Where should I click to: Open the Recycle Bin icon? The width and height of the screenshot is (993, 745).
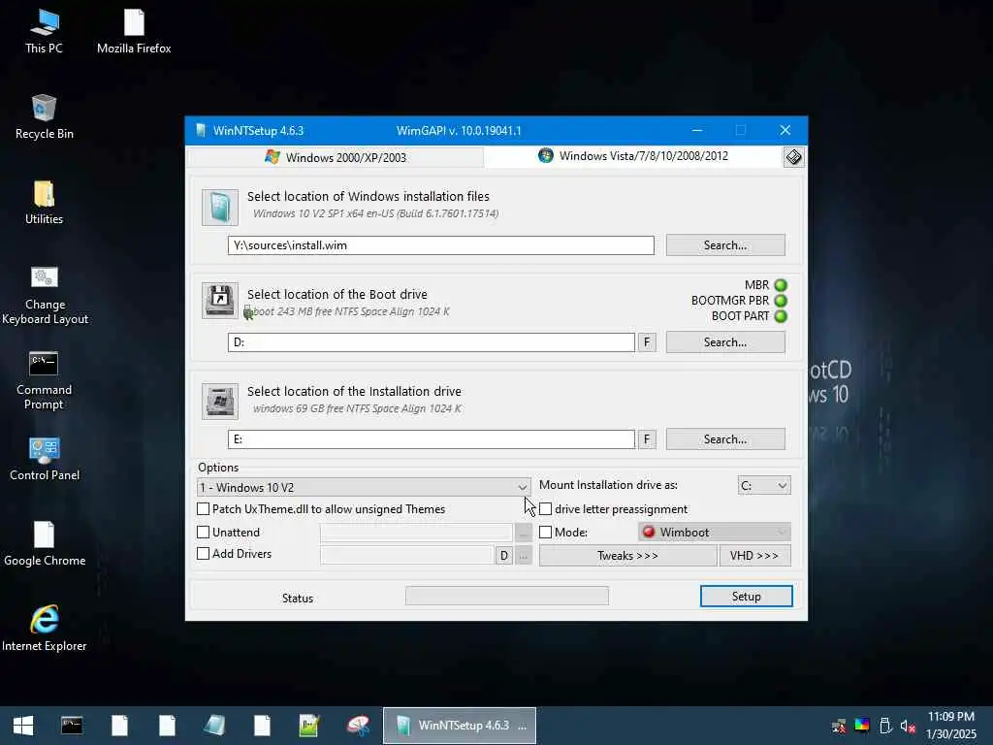(44, 117)
